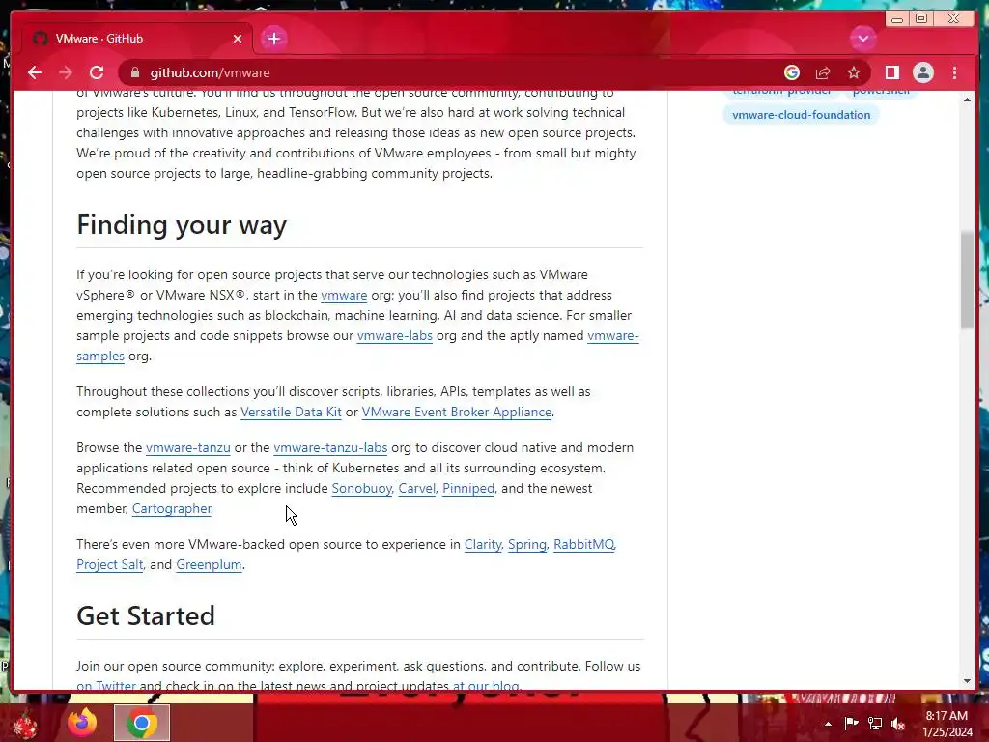This screenshot has height=742, width=989.
Task: Open the Greenplum link
Action: click(209, 564)
